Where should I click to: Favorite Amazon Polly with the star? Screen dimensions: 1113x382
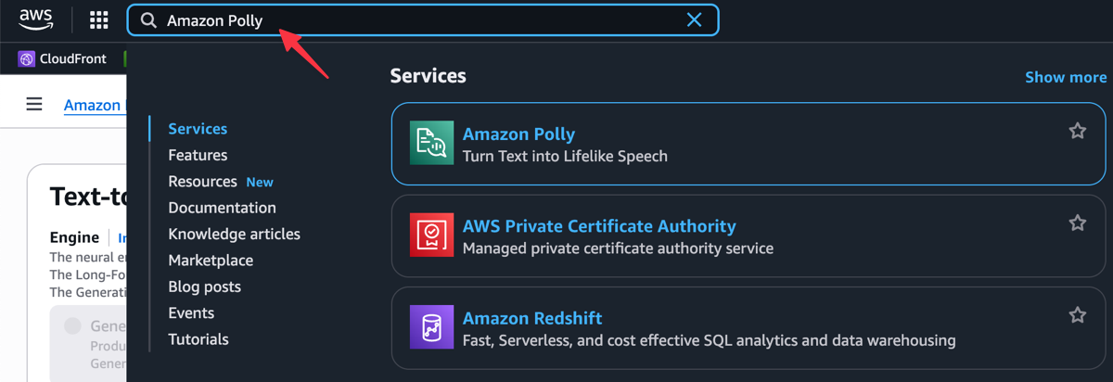[x=1077, y=131]
